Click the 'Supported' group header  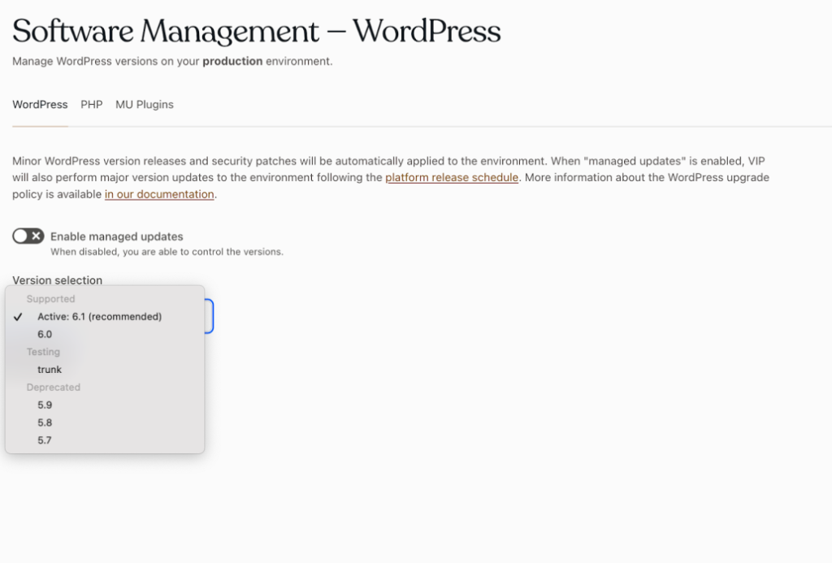click(51, 299)
